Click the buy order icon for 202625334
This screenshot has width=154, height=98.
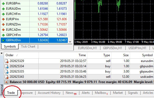click(x=7, y=66)
